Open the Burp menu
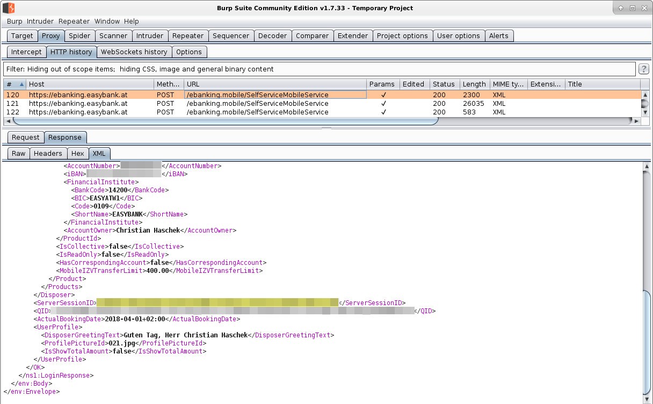 14,21
